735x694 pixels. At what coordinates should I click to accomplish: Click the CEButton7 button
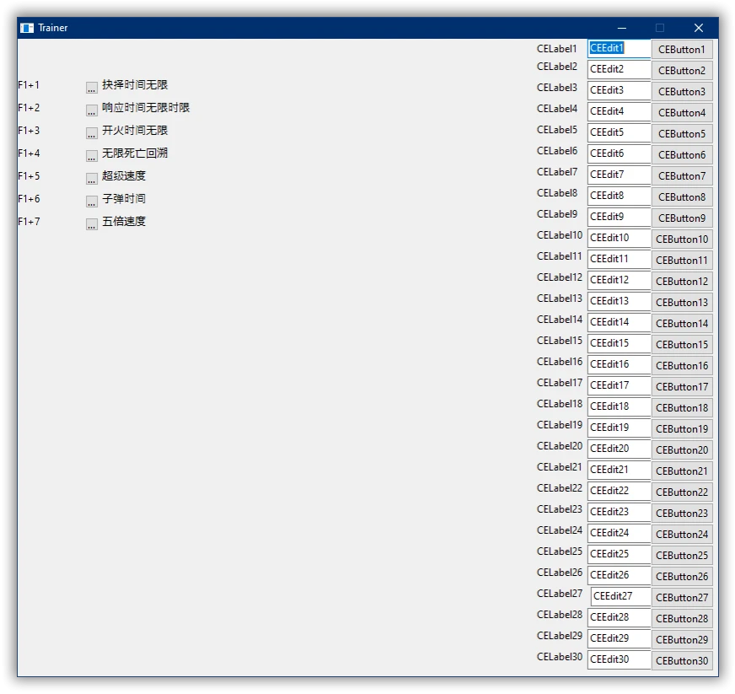coord(682,176)
